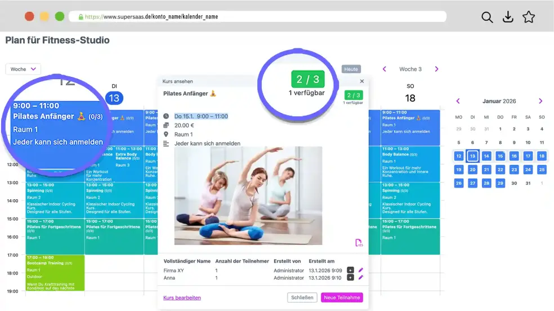
Task: Click the small green 2 / 3 availability badge
Action: point(354,95)
